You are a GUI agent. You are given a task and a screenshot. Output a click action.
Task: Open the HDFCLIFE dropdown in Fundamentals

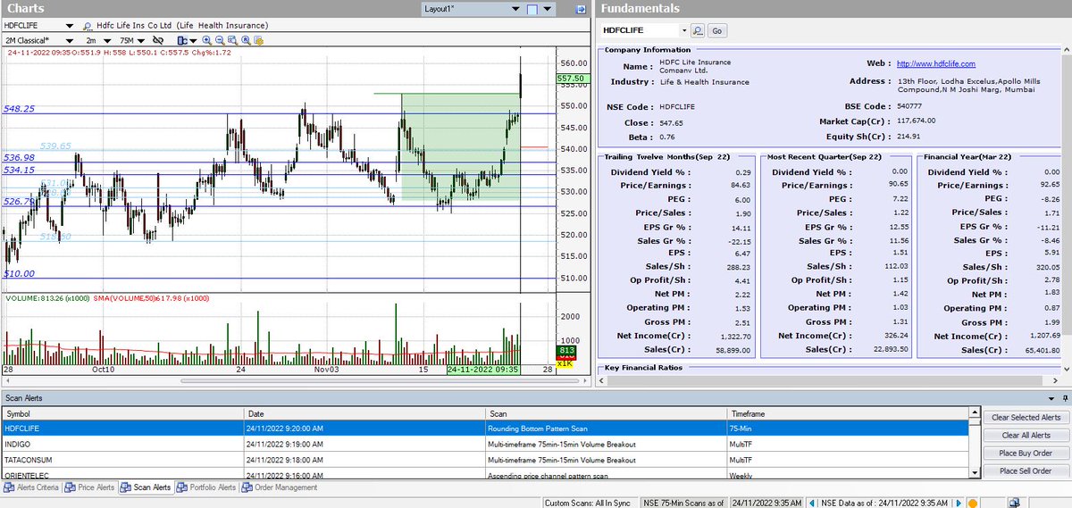(684, 30)
